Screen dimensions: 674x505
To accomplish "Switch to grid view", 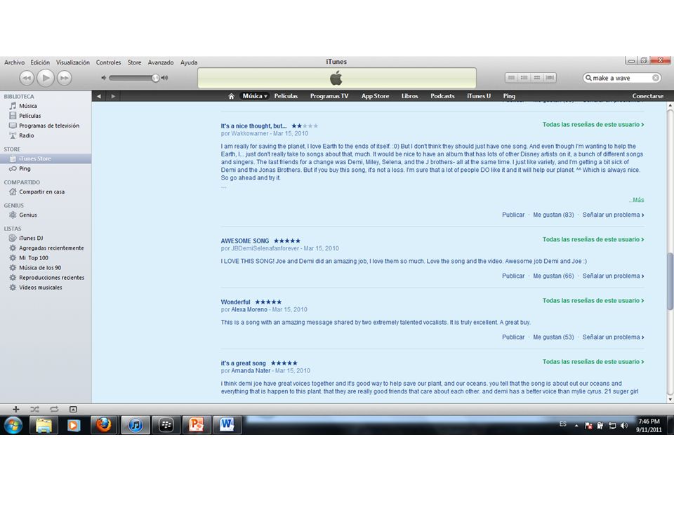I will (537, 78).
